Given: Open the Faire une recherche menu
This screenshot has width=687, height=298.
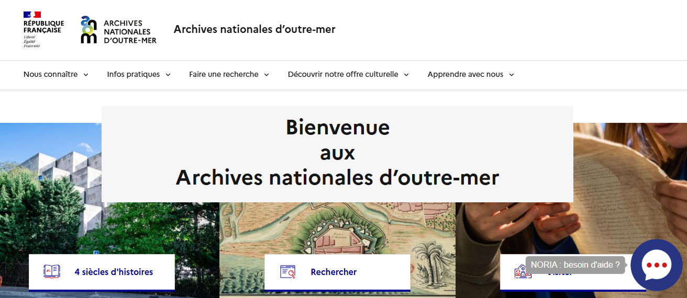Looking at the screenshot, I should 229,75.
